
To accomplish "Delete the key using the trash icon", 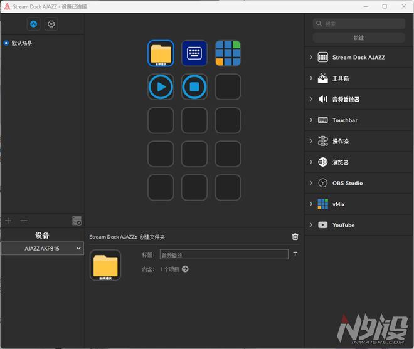I will (295, 237).
